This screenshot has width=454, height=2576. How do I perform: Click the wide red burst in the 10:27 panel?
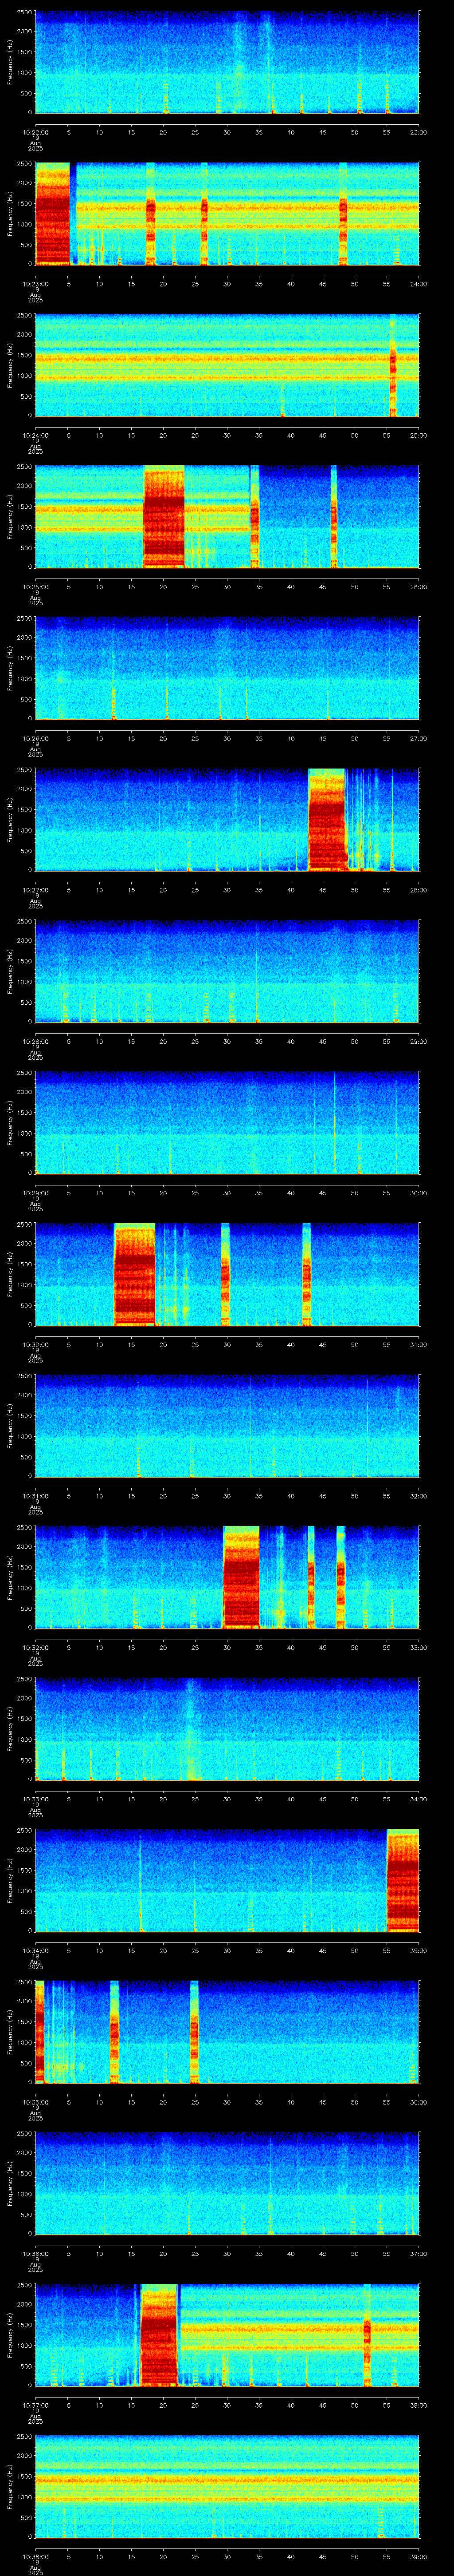point(327,820)
